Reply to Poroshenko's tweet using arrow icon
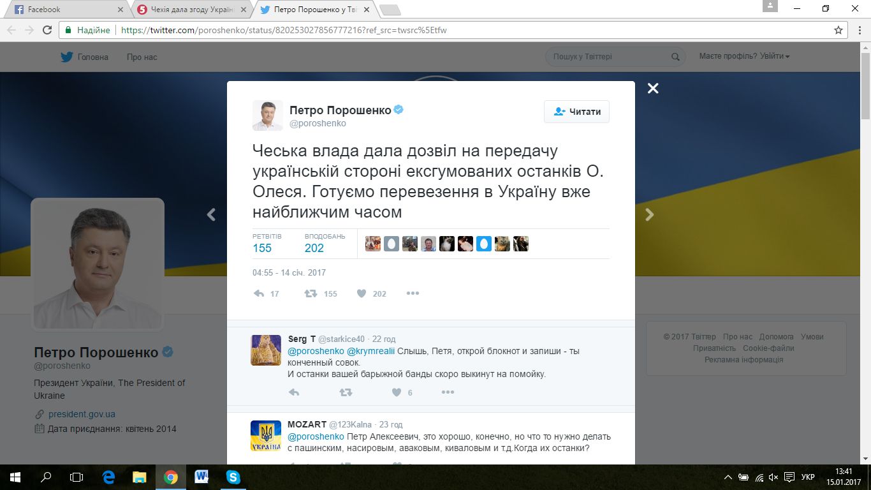871x490 pixels. pyautogui.click(x=259, y=293)
